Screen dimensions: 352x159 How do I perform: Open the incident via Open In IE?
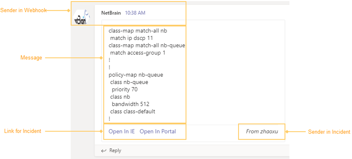pyautogui.click(x=122, y=132)
